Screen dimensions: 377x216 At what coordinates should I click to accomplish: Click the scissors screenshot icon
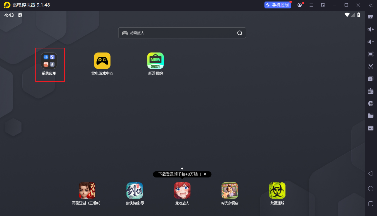371,66
